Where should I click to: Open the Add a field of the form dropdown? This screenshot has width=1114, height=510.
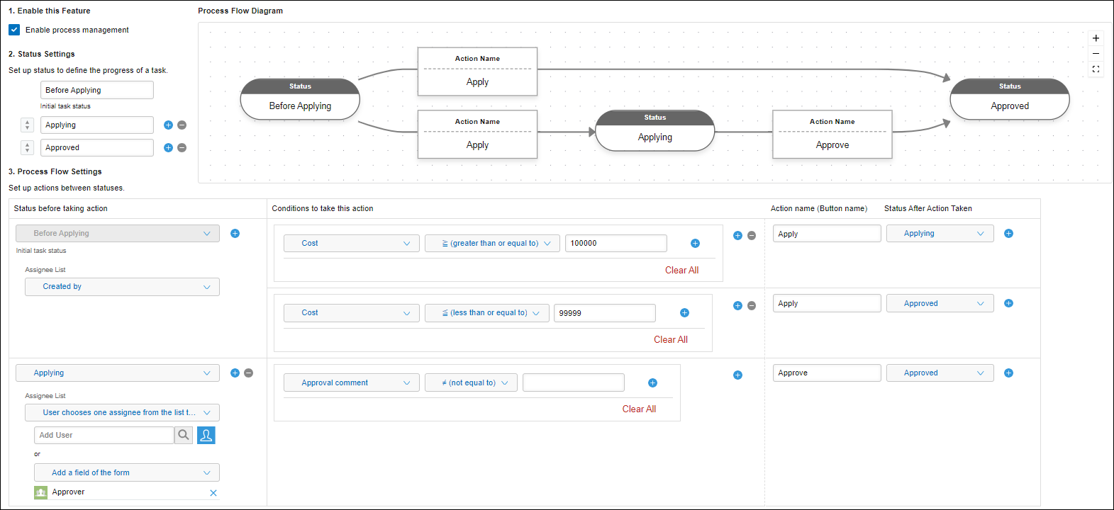(127, 472)
